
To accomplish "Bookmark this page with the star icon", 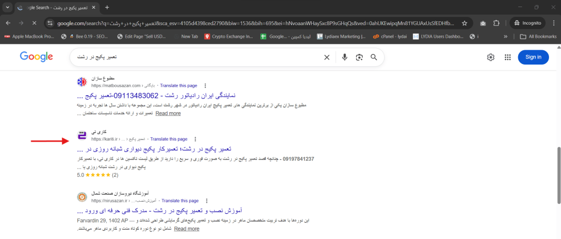I will [x=465, y=23].
